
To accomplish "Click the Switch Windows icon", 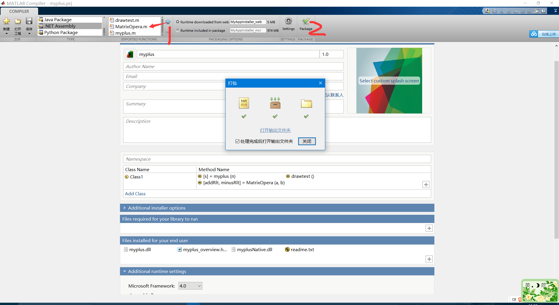I will point(537,11).
